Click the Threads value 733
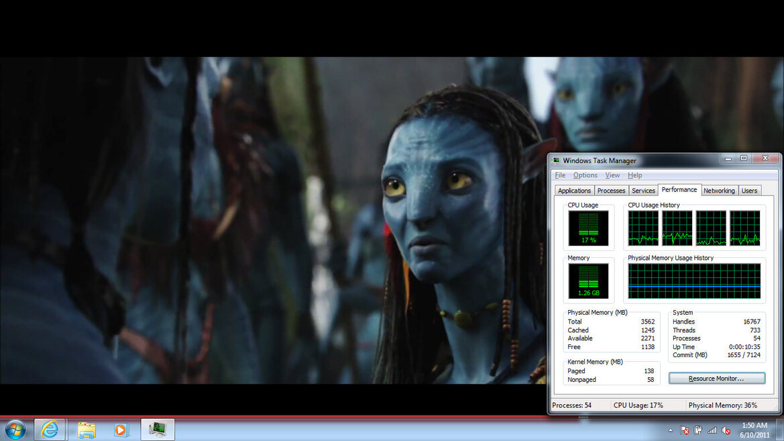784x441 pixels. click(755, 330)
